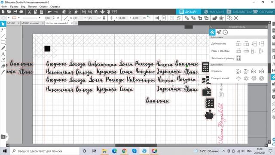
Task: Switch to the ДИЗАЙН tab
Action: [x=188, y=12]
